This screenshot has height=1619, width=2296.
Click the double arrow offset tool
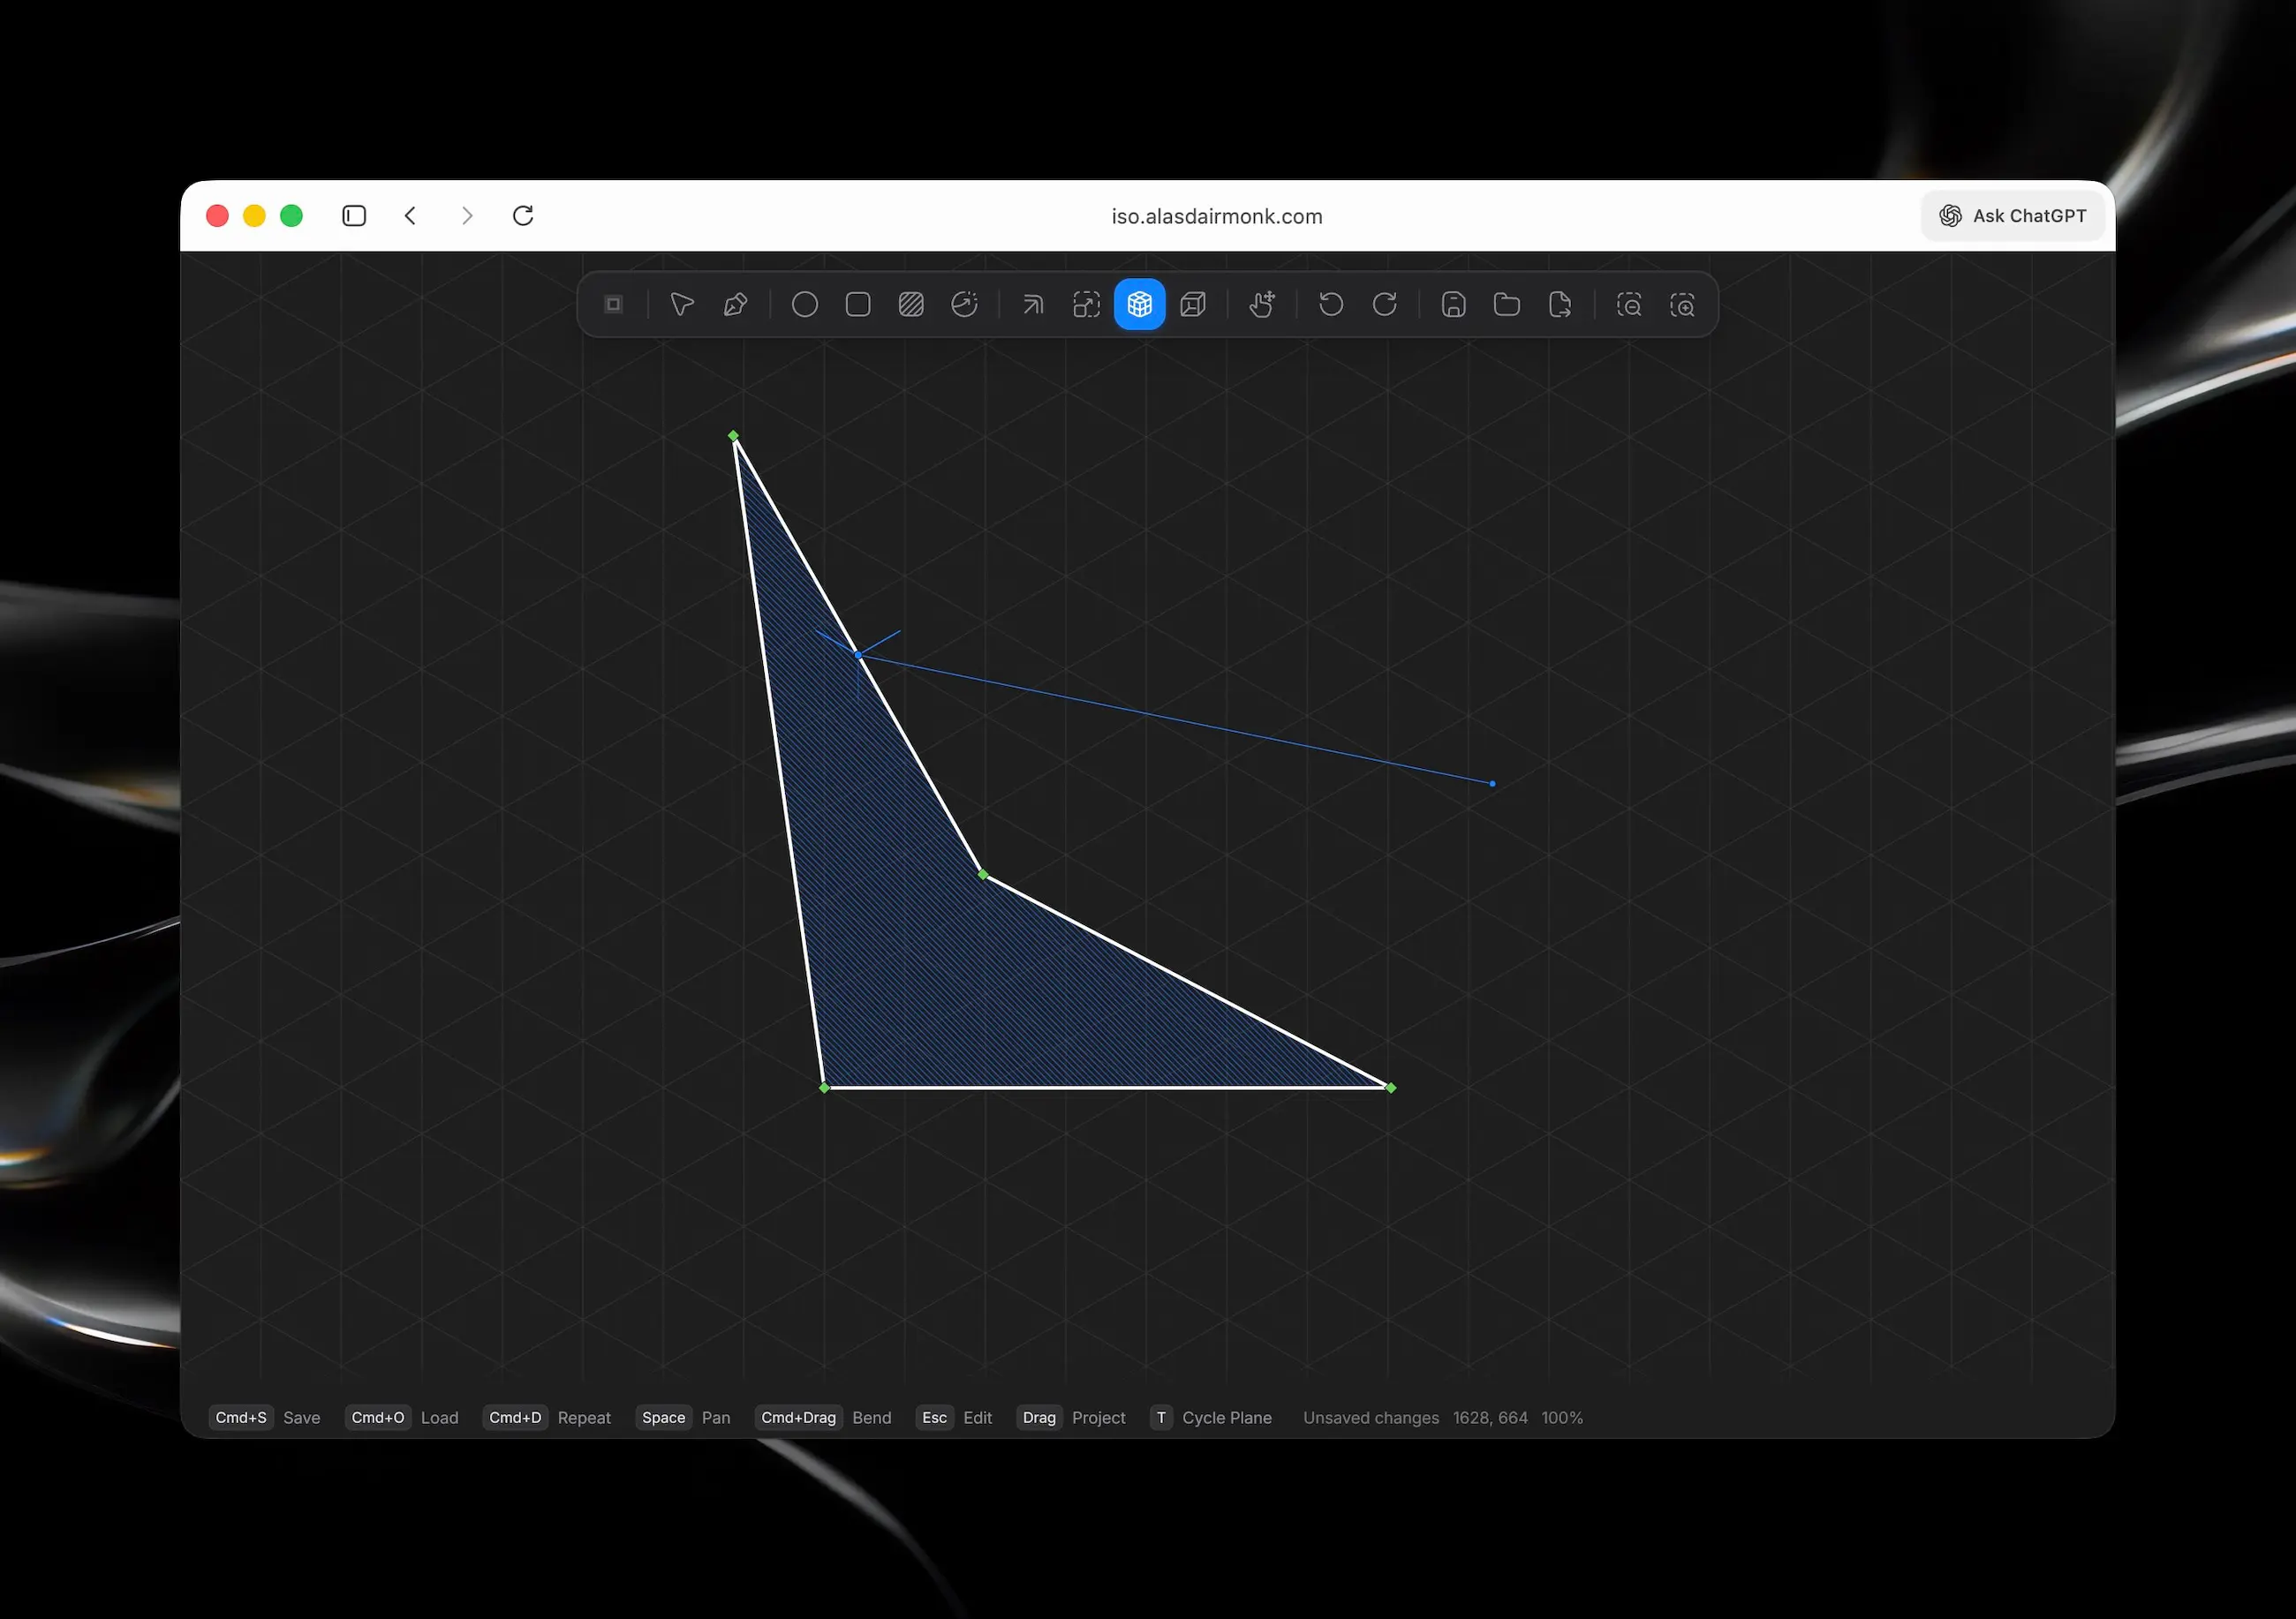[x=1033, y=304]
